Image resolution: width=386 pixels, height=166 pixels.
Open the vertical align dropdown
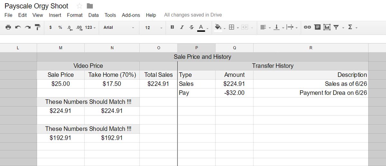[278, 28]
